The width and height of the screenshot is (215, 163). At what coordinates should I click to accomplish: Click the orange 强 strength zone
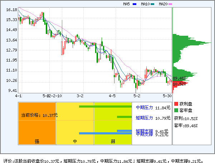pyautogui.click(x=37, y=123)
